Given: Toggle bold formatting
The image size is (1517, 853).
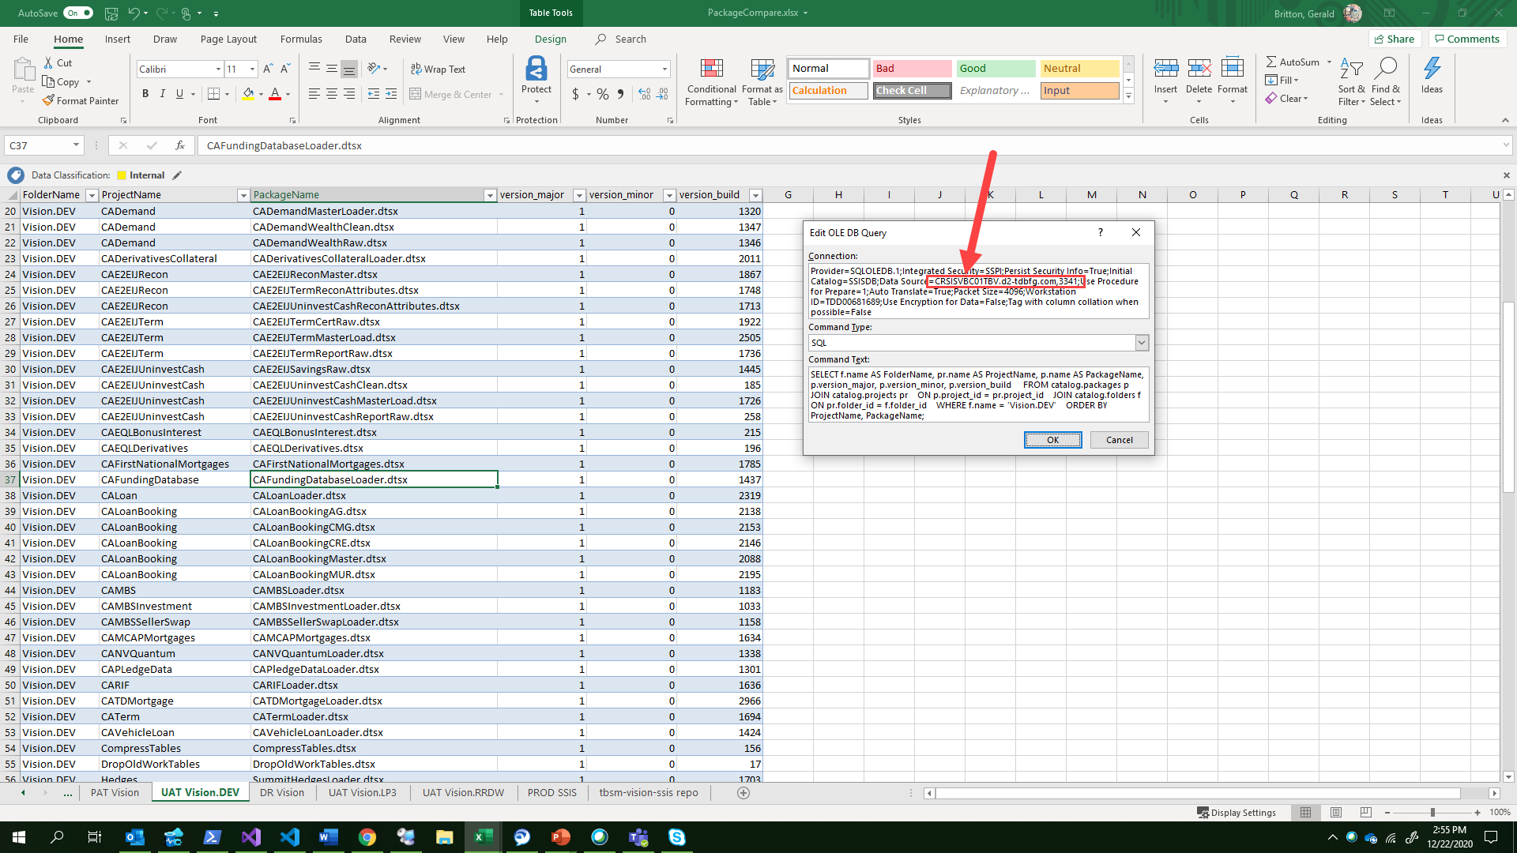Looking at the screenshot, I should click(x=145, y=93).
